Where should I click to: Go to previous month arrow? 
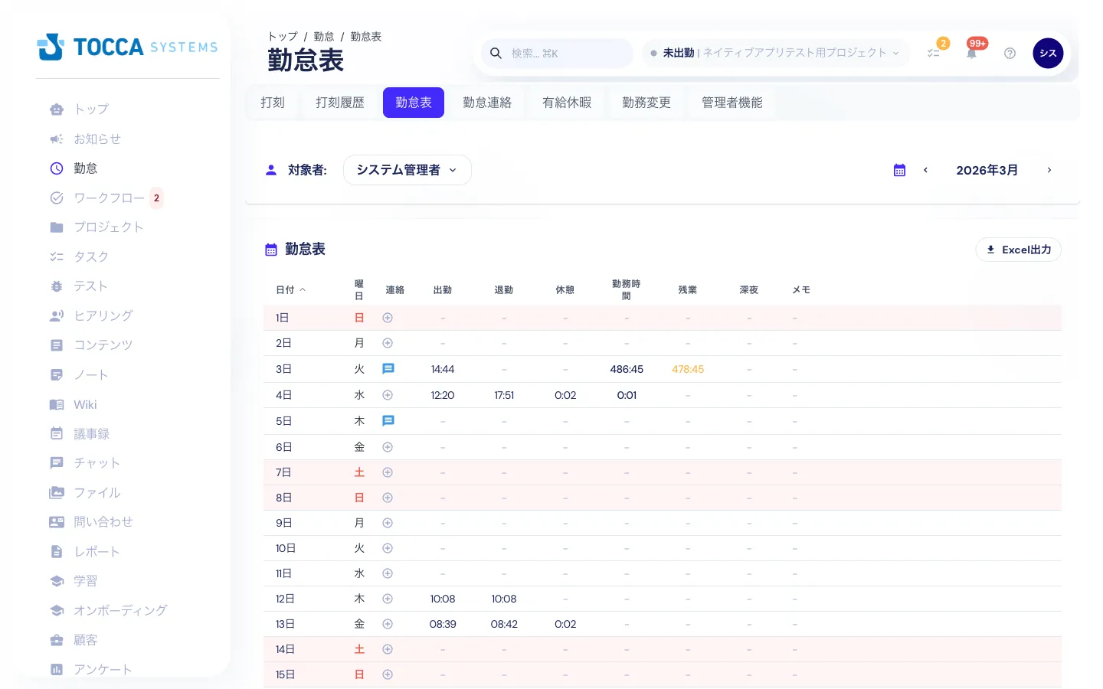(925, 170)
